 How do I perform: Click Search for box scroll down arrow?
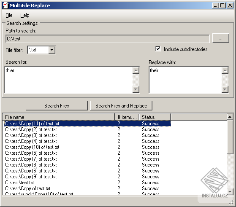click(x=136, y=89)
